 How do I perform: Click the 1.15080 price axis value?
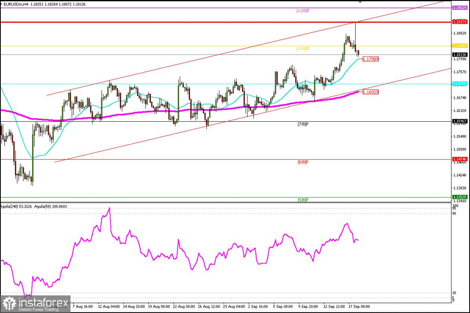point(460,149)
